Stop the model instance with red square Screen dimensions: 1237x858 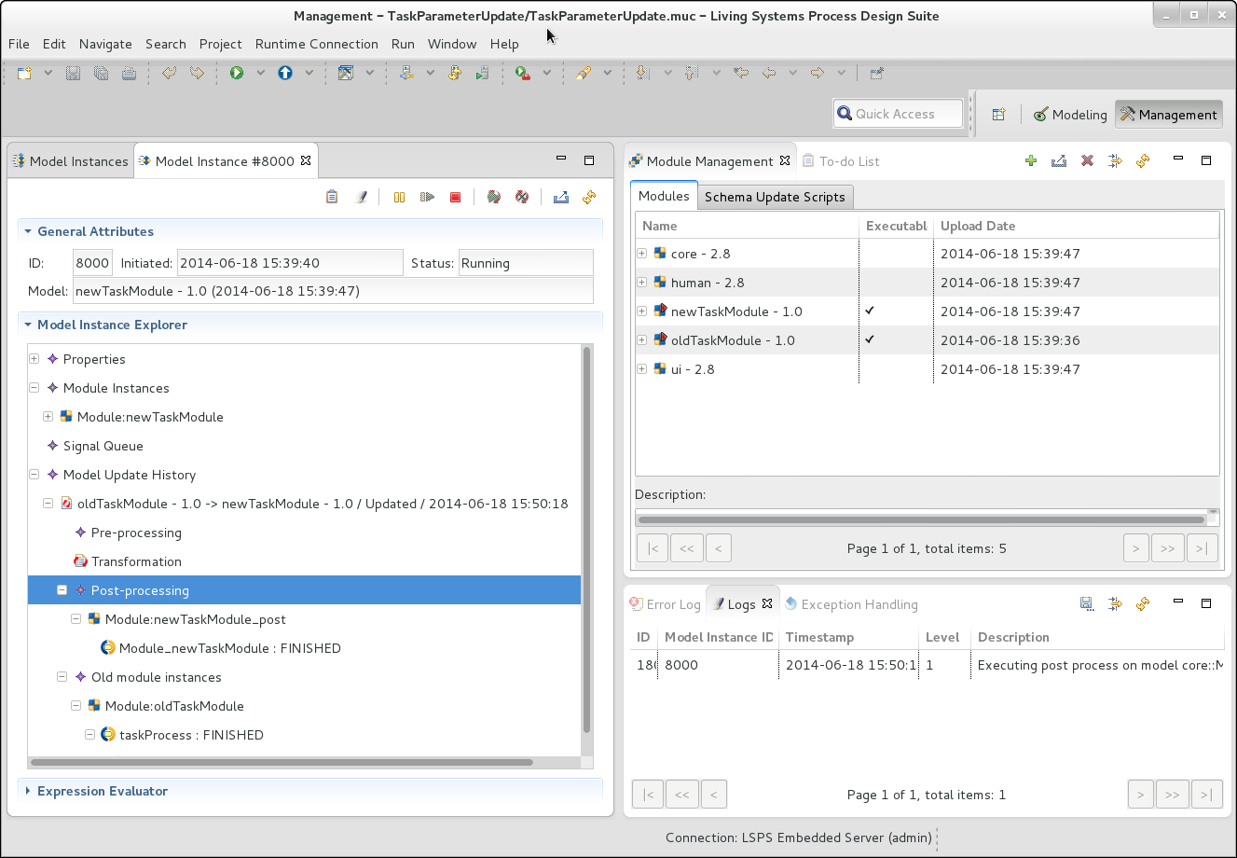point(456,197)
